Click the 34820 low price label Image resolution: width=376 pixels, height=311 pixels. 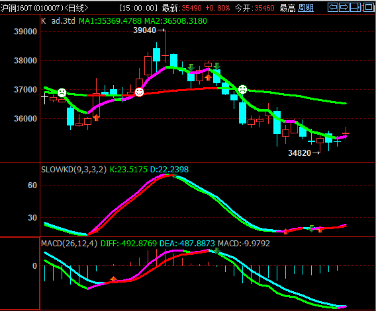pyautogui.click(x=299, y=153)
